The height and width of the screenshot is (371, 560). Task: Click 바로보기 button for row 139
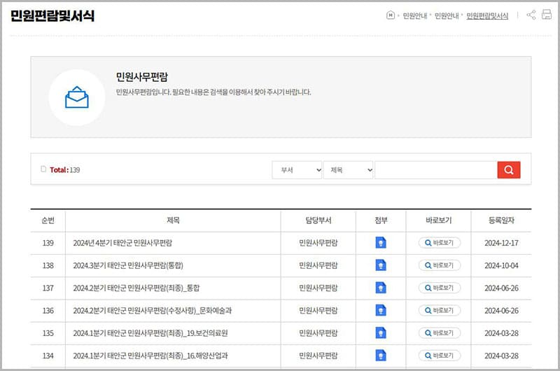[439, 243]
